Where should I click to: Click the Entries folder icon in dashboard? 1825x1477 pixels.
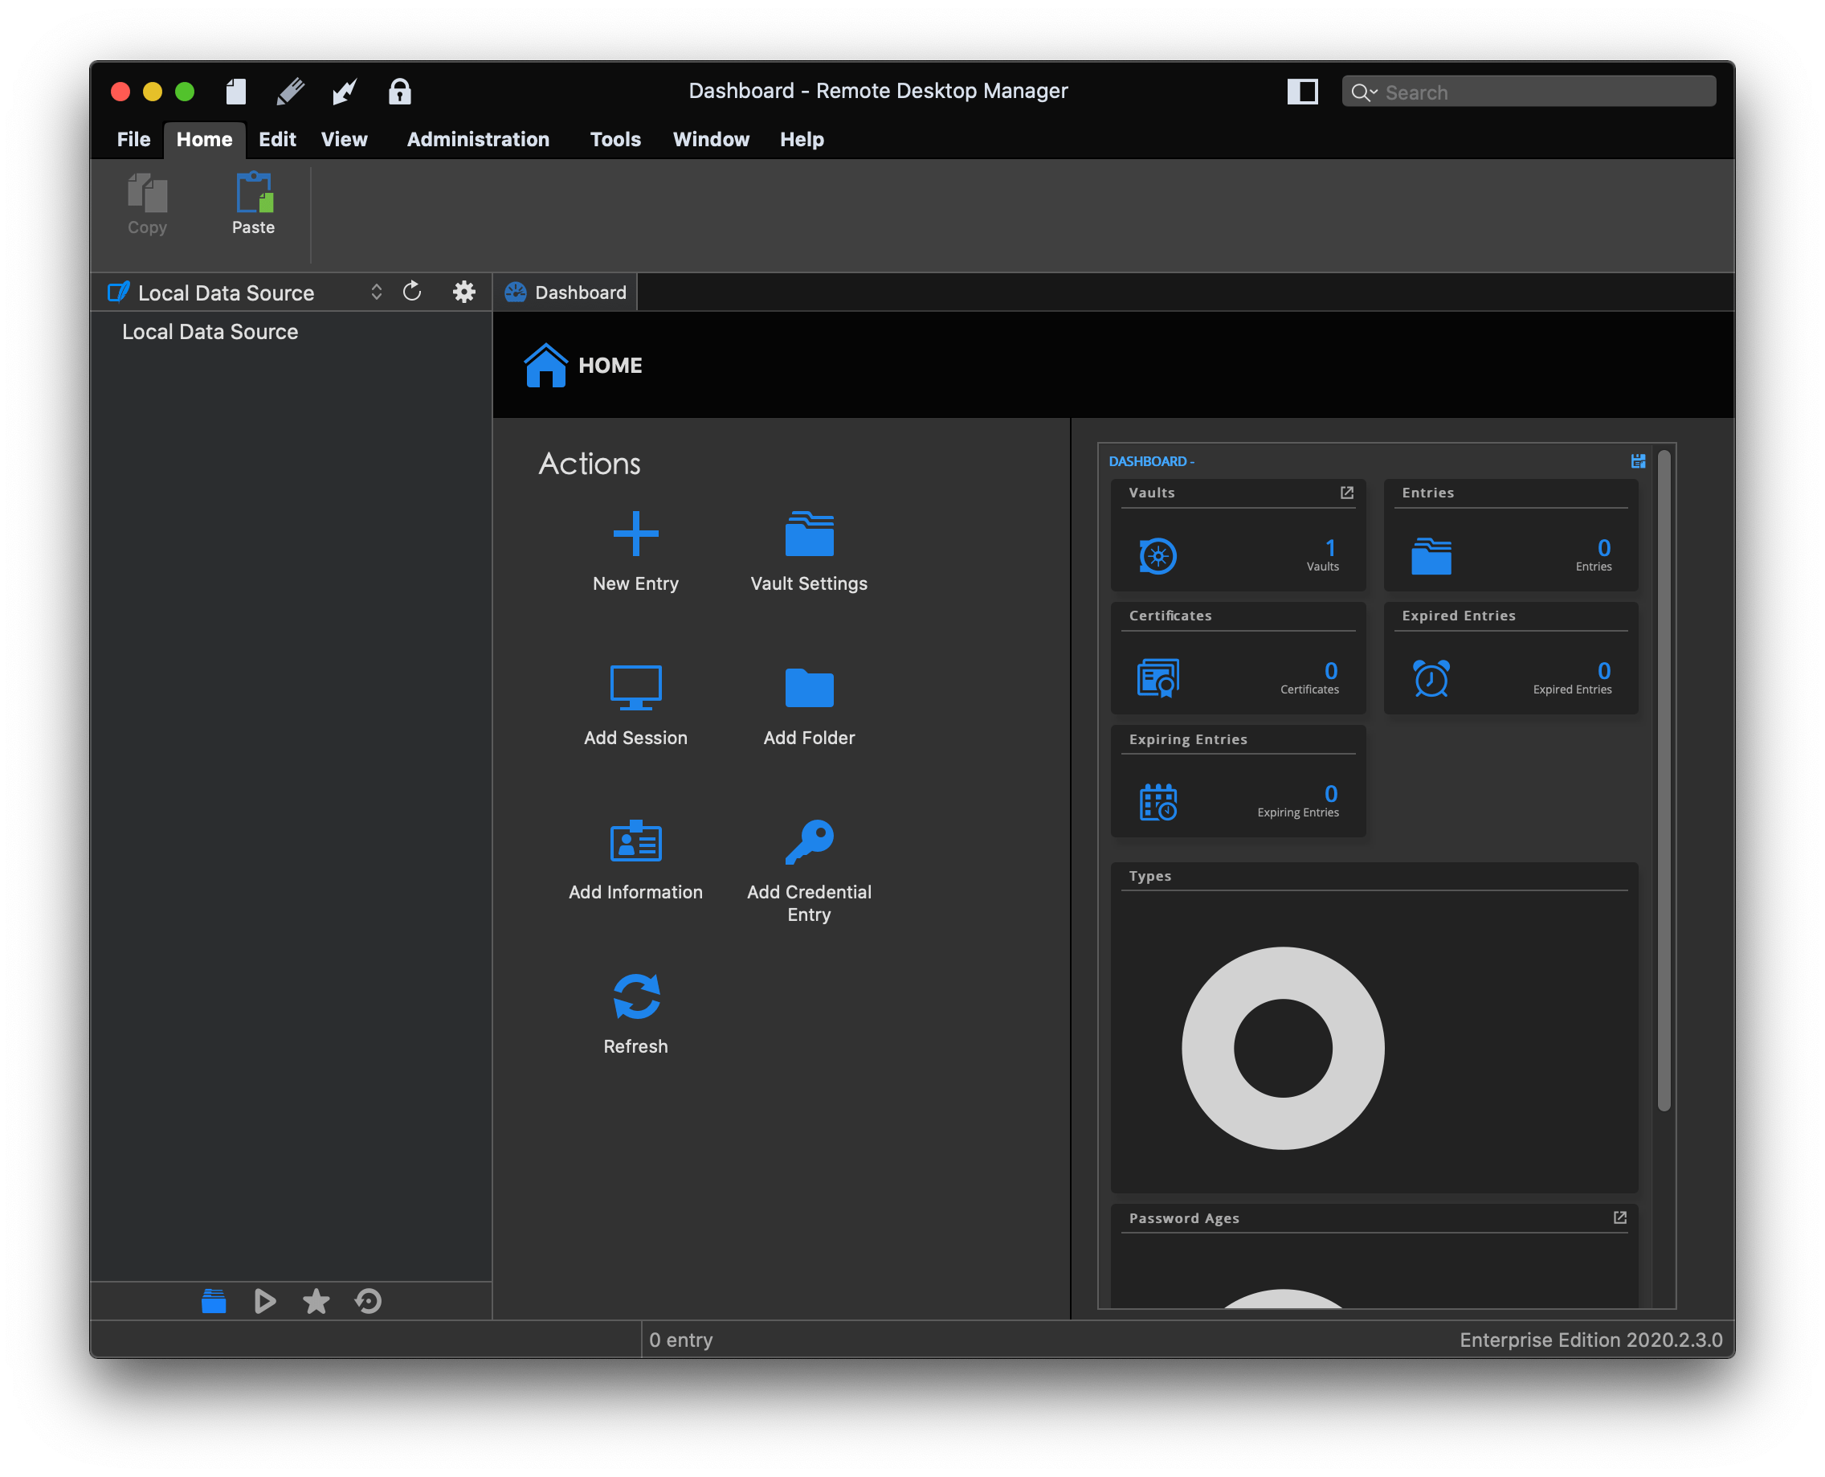coord(1431,555)
